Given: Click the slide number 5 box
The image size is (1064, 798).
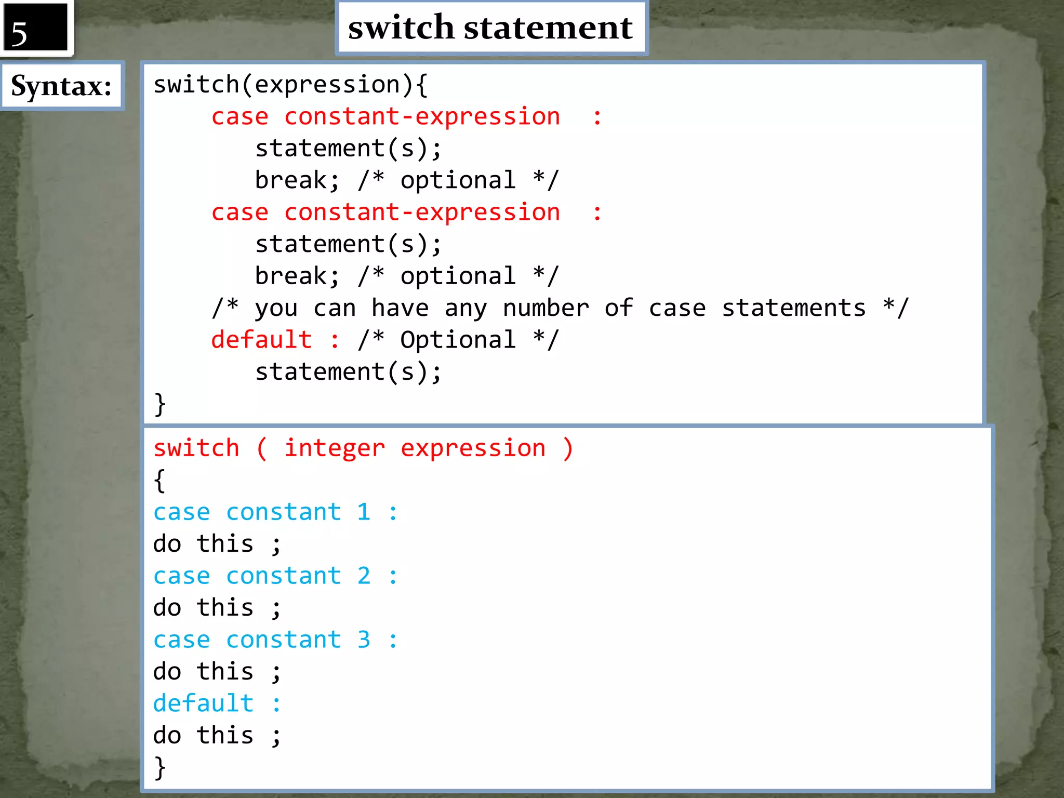Looking at the screenshot, I should point(35,29).
